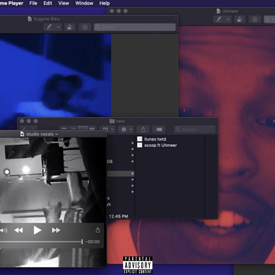275x275 pixels.
Task: Play the studio vocals video
Action: pyautogui.click(x=38, y=230)
